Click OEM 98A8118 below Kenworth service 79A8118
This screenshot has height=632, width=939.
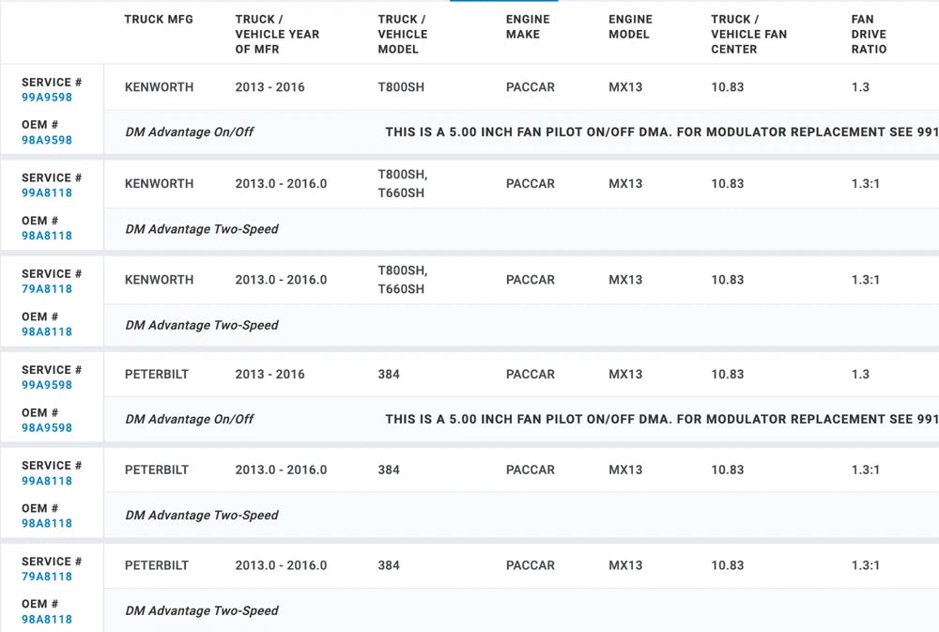point(47,332)
